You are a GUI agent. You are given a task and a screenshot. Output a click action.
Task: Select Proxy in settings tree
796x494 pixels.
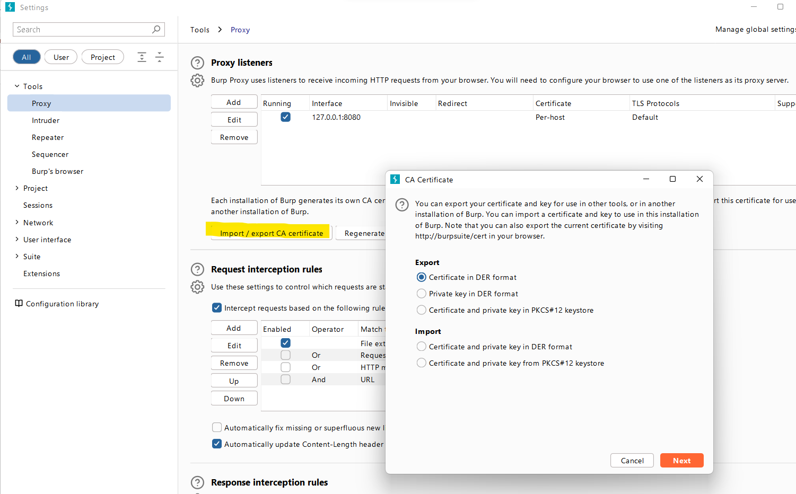point(89,103)
